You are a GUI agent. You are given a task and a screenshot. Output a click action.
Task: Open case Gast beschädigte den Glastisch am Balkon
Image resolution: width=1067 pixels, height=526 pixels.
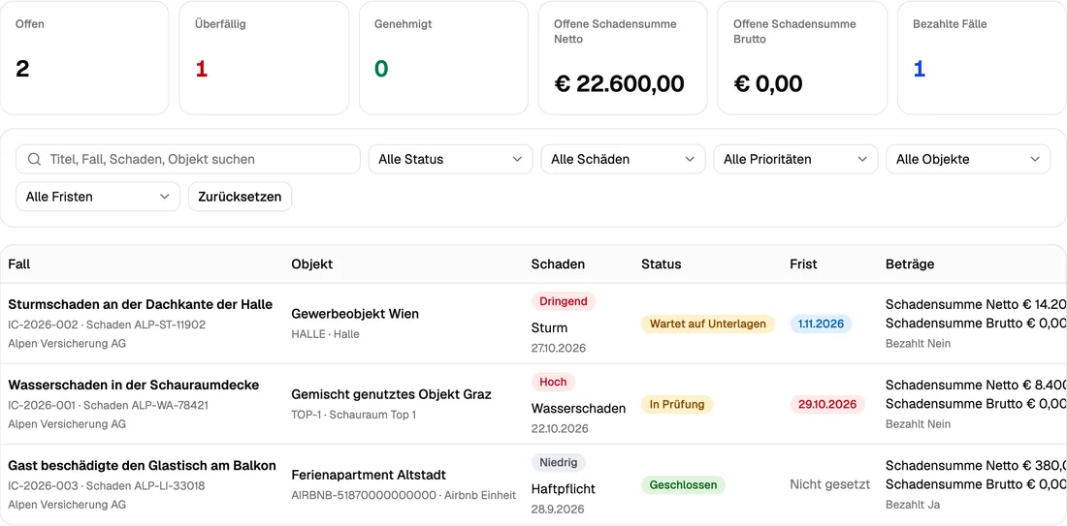pyautogui.click(x=143, y=466)
